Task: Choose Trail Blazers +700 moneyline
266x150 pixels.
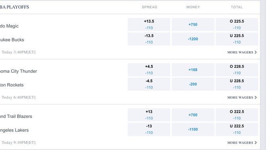Action: [x=193, y=115]
